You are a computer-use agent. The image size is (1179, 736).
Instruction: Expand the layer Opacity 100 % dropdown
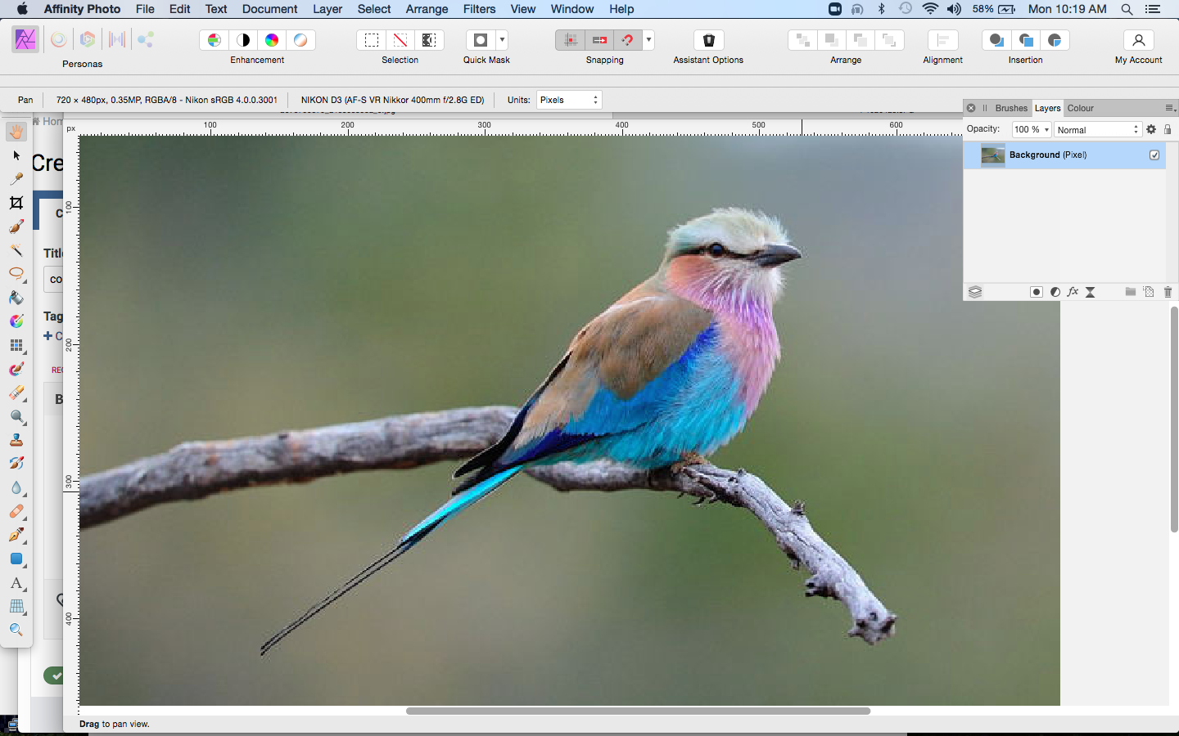[1032, 129]
